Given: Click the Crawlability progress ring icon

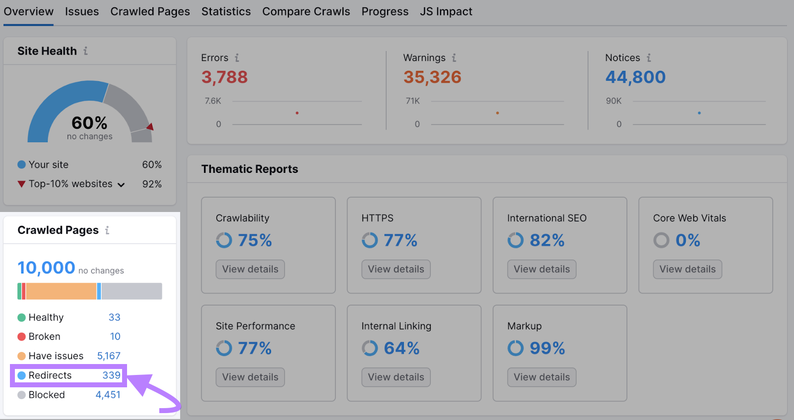Looking at the screenshot, I should (x=224, y=240).
